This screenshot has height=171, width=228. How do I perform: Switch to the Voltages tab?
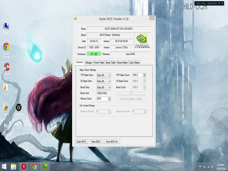[89, 62]
